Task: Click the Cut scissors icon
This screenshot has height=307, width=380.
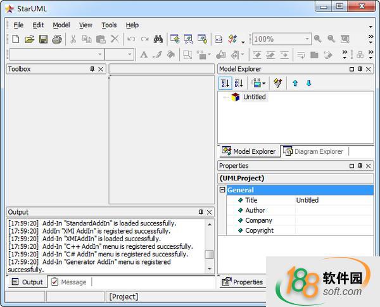Action: pos(73,39)
